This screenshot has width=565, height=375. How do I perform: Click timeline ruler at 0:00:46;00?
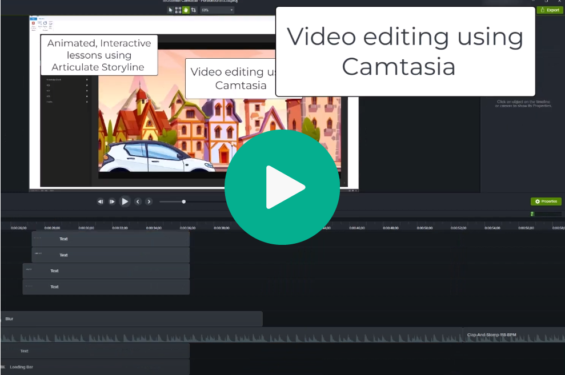(x=356, y=228)
